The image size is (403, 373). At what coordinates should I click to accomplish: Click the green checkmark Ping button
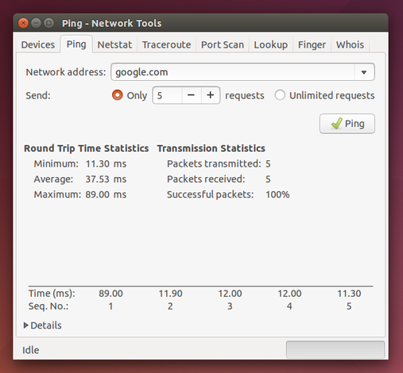[x=347, y=124]
